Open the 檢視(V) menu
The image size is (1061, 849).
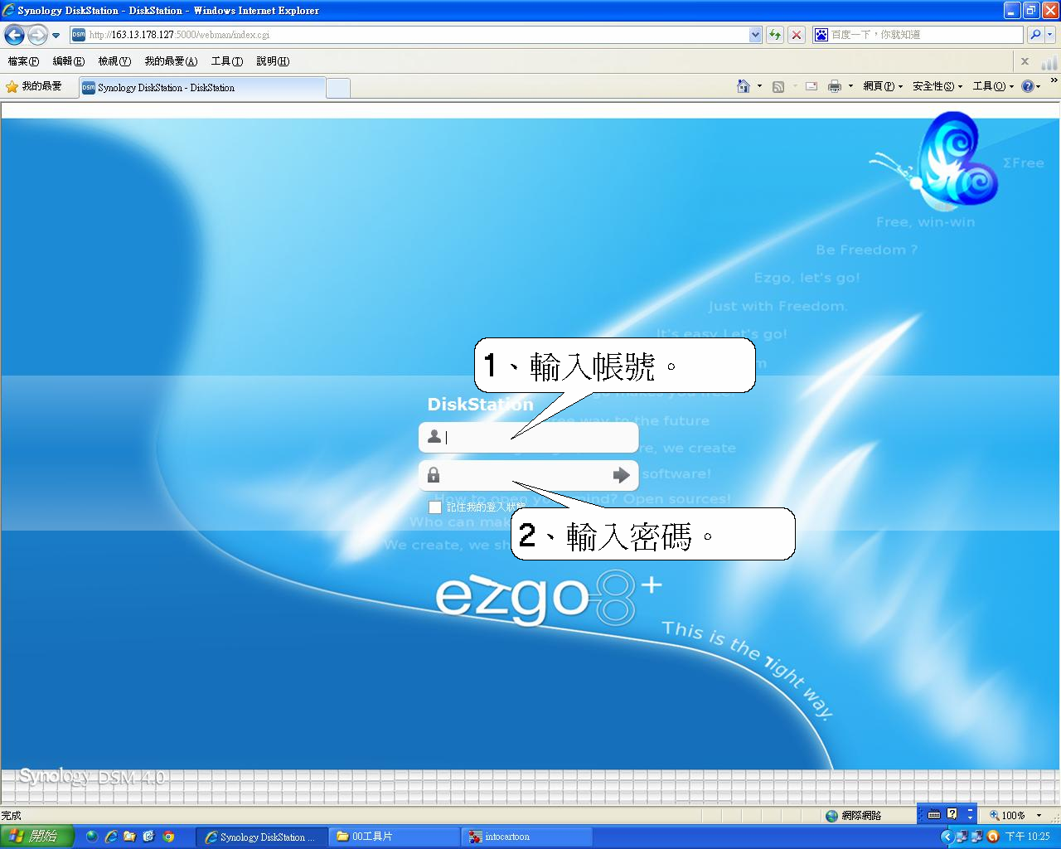point(114,61)
